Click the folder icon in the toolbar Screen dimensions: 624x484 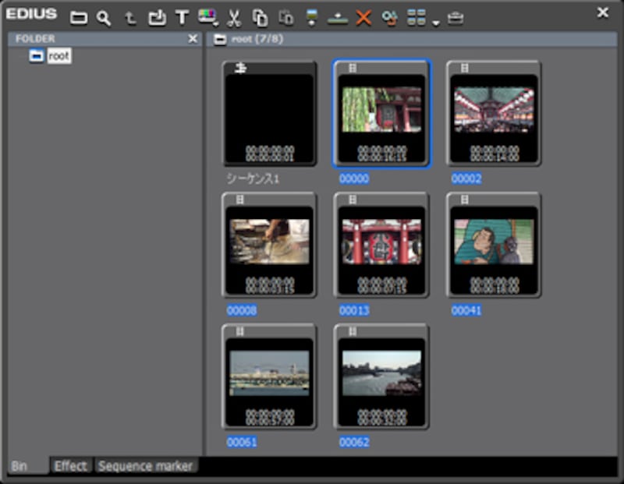(79, 17)
